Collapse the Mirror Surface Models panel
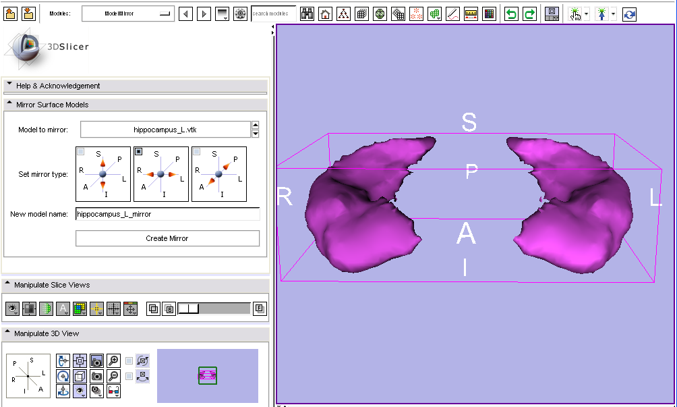Viewport: 677px width, 407px height. [x=9, y=105]
